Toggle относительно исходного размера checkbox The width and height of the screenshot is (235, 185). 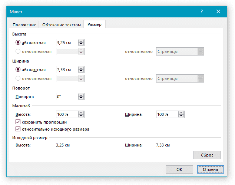18,129
